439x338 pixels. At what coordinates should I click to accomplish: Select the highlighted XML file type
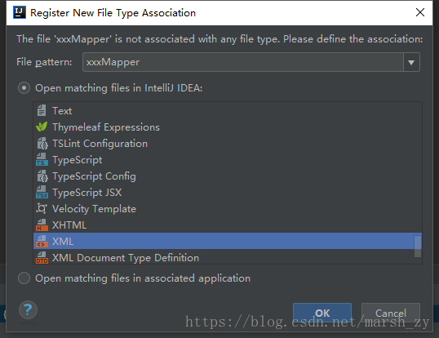click(x=228, y=241)
